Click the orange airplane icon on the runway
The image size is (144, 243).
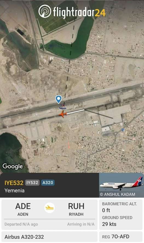click(x=63, y=114)
